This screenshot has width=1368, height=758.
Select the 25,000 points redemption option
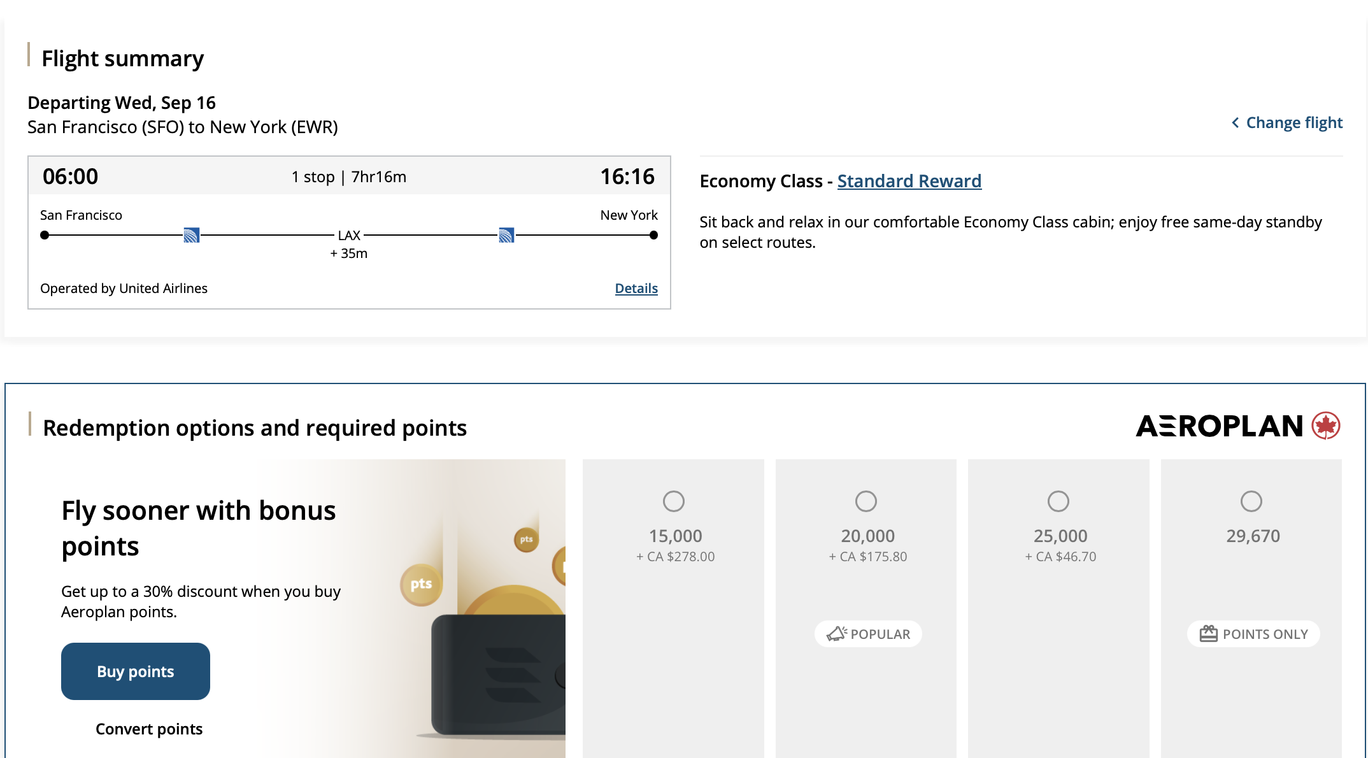(1058, 501)
